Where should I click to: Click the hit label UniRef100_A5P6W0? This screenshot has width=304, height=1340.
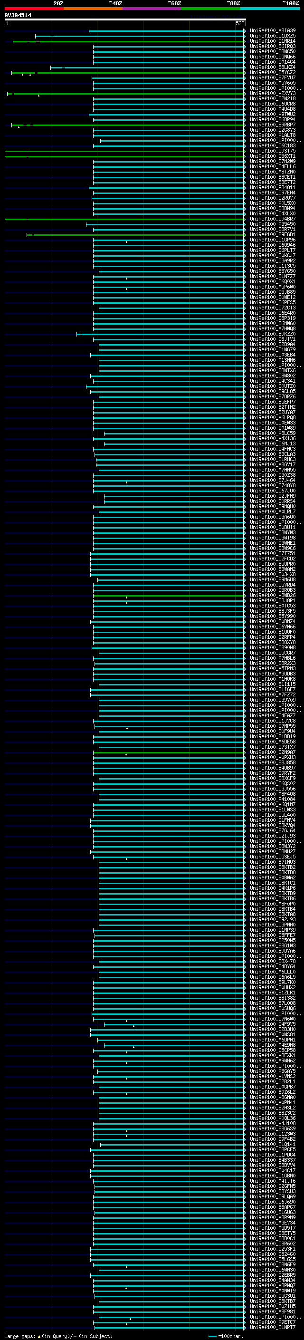click(273, 287)
